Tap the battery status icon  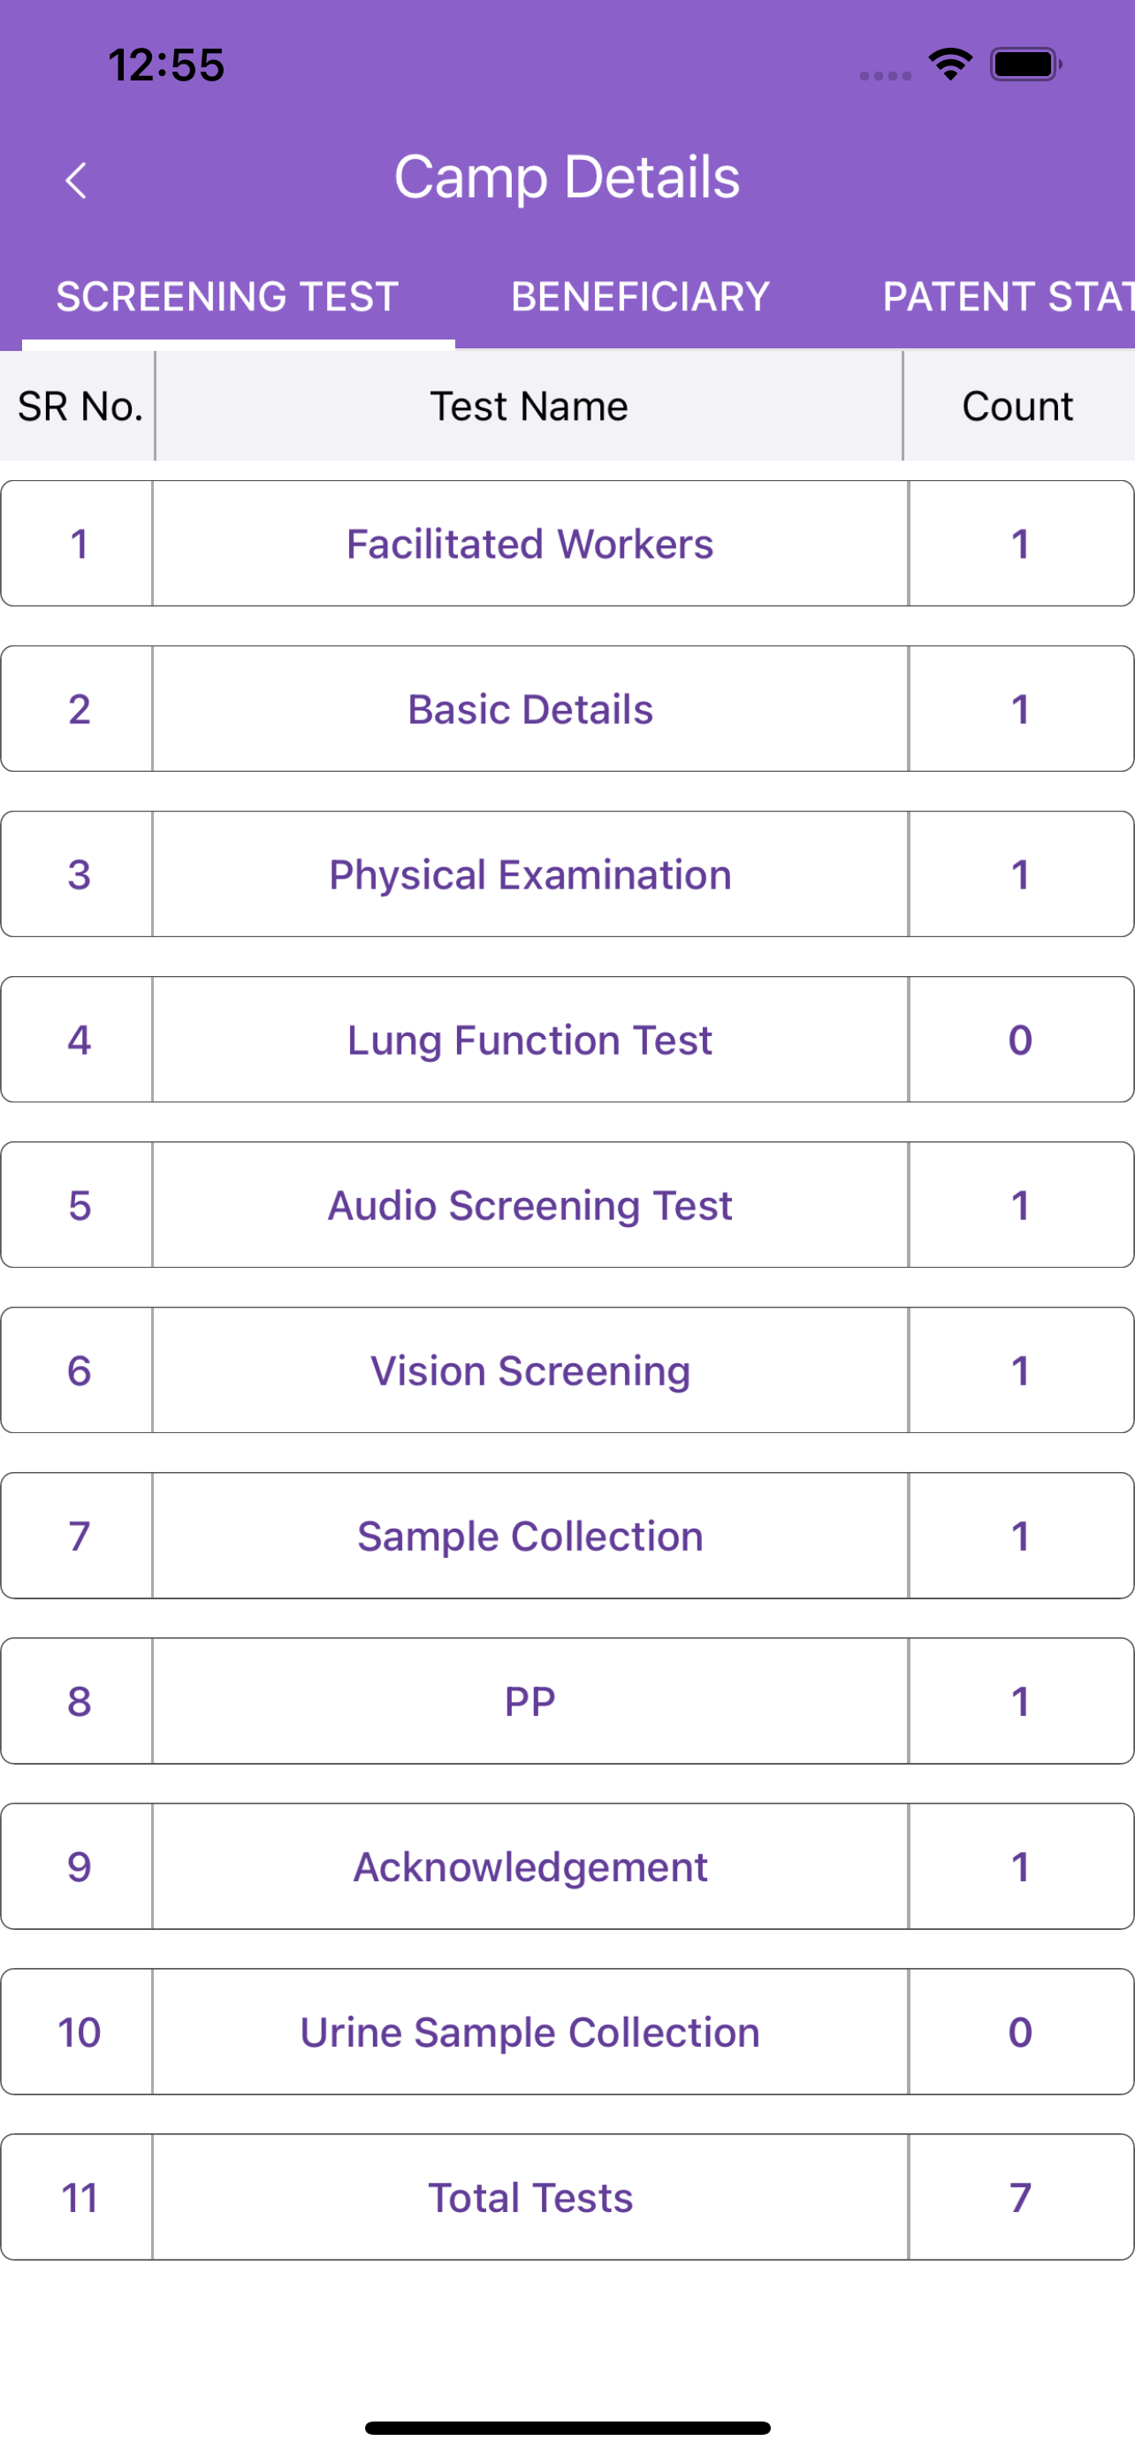tap(1025, 65)
